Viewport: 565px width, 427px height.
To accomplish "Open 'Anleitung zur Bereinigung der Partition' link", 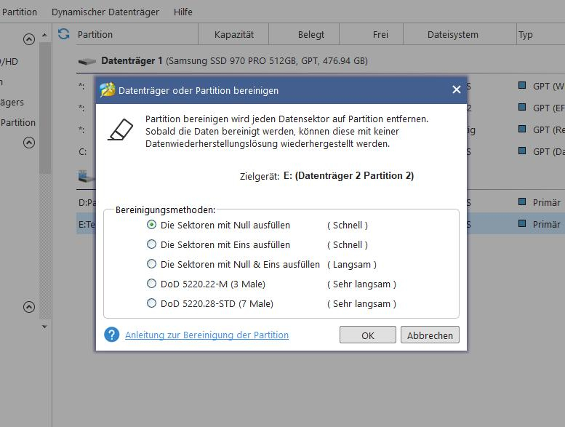I will click(207, 335).
